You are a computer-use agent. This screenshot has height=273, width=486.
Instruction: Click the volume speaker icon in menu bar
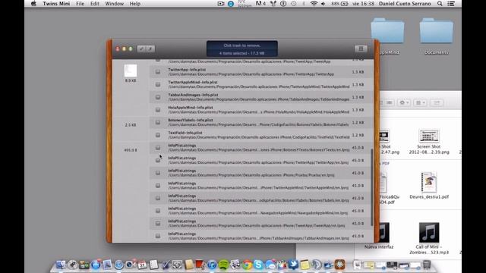click(323, 4)
